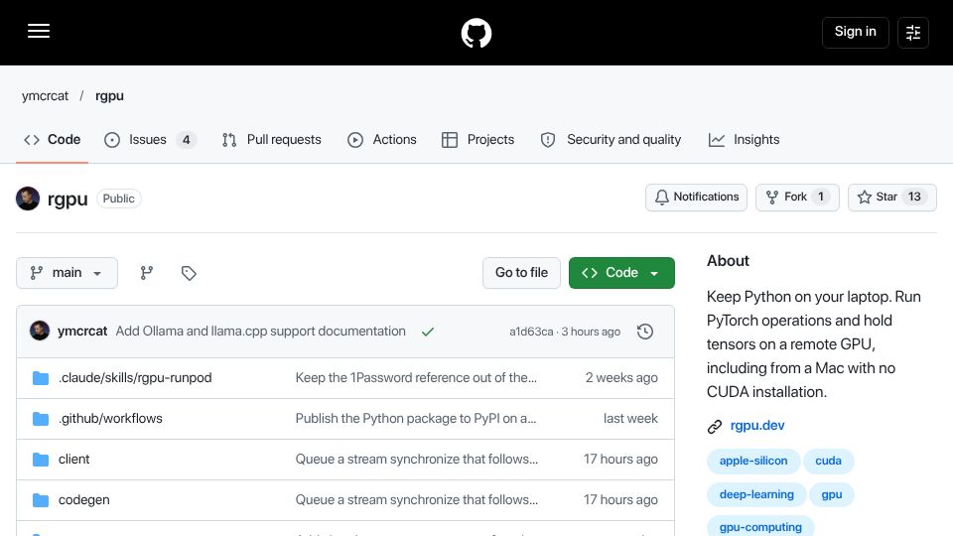The width and height of the screenshot is (953, 536).
Task: Click the '2 weeks ago' timestamp
Action: (x=621, y=378)
